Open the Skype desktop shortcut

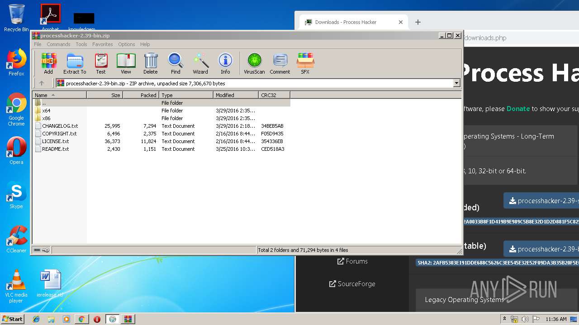16,195
